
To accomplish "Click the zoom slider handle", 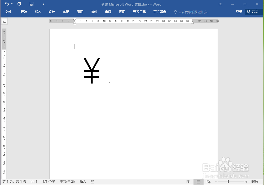I will (x=228, y=182).
